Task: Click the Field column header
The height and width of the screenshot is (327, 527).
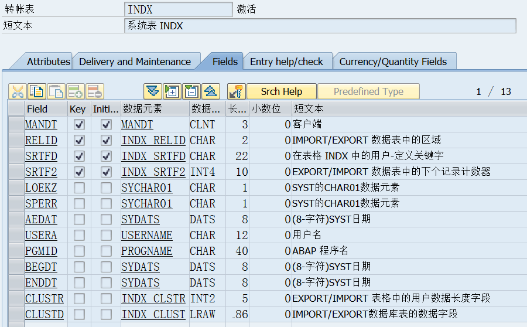Action: click(x=46, y=109)
